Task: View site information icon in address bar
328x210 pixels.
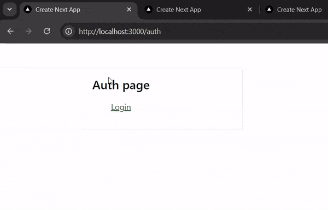Action: (69, 32)
